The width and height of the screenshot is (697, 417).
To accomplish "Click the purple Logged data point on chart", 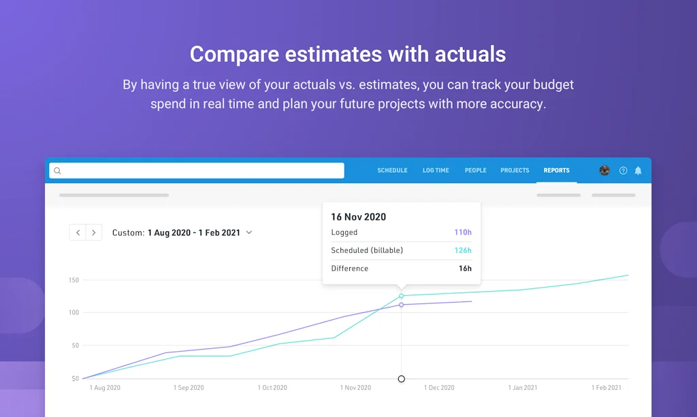I will (x=402, y=305).
